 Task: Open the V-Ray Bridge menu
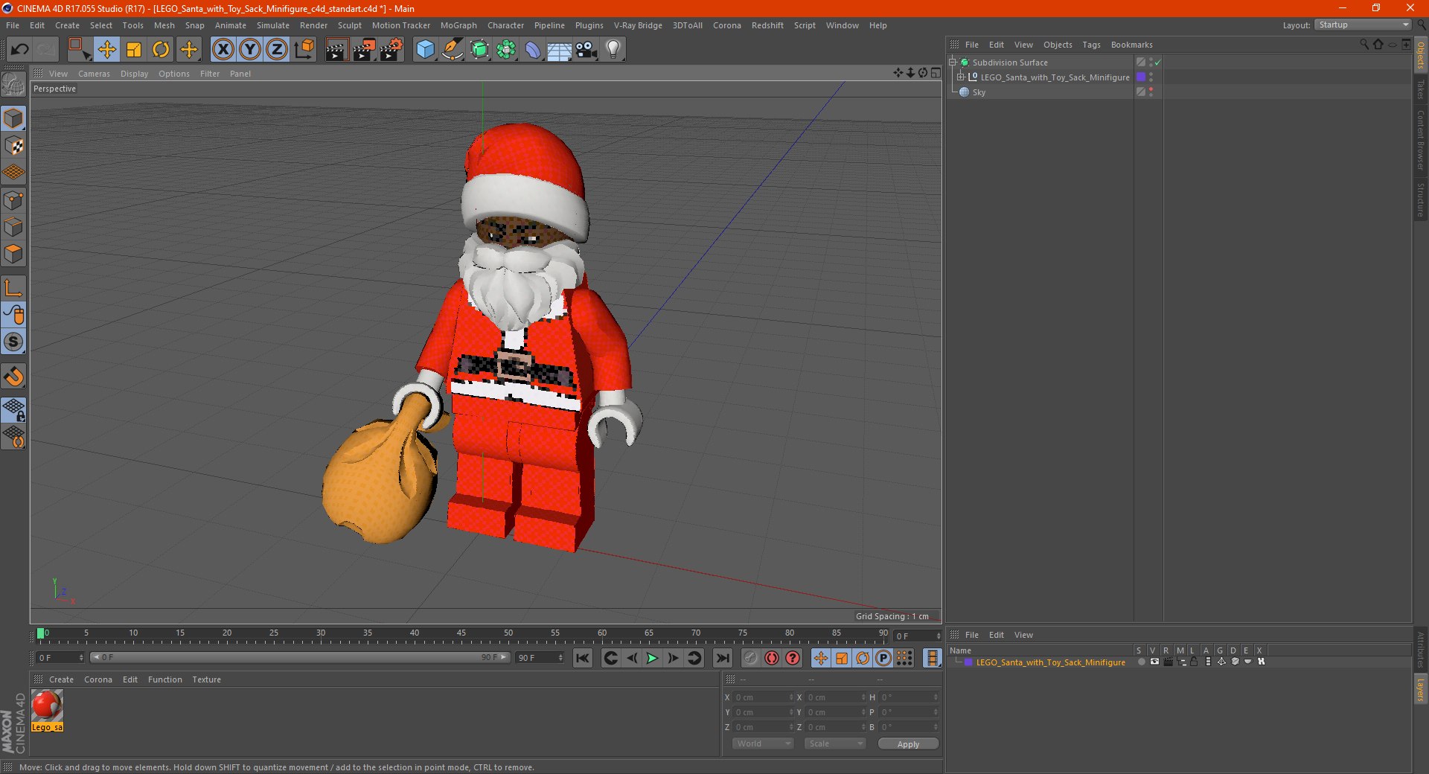pyautogui.click(x=638, y=25)
